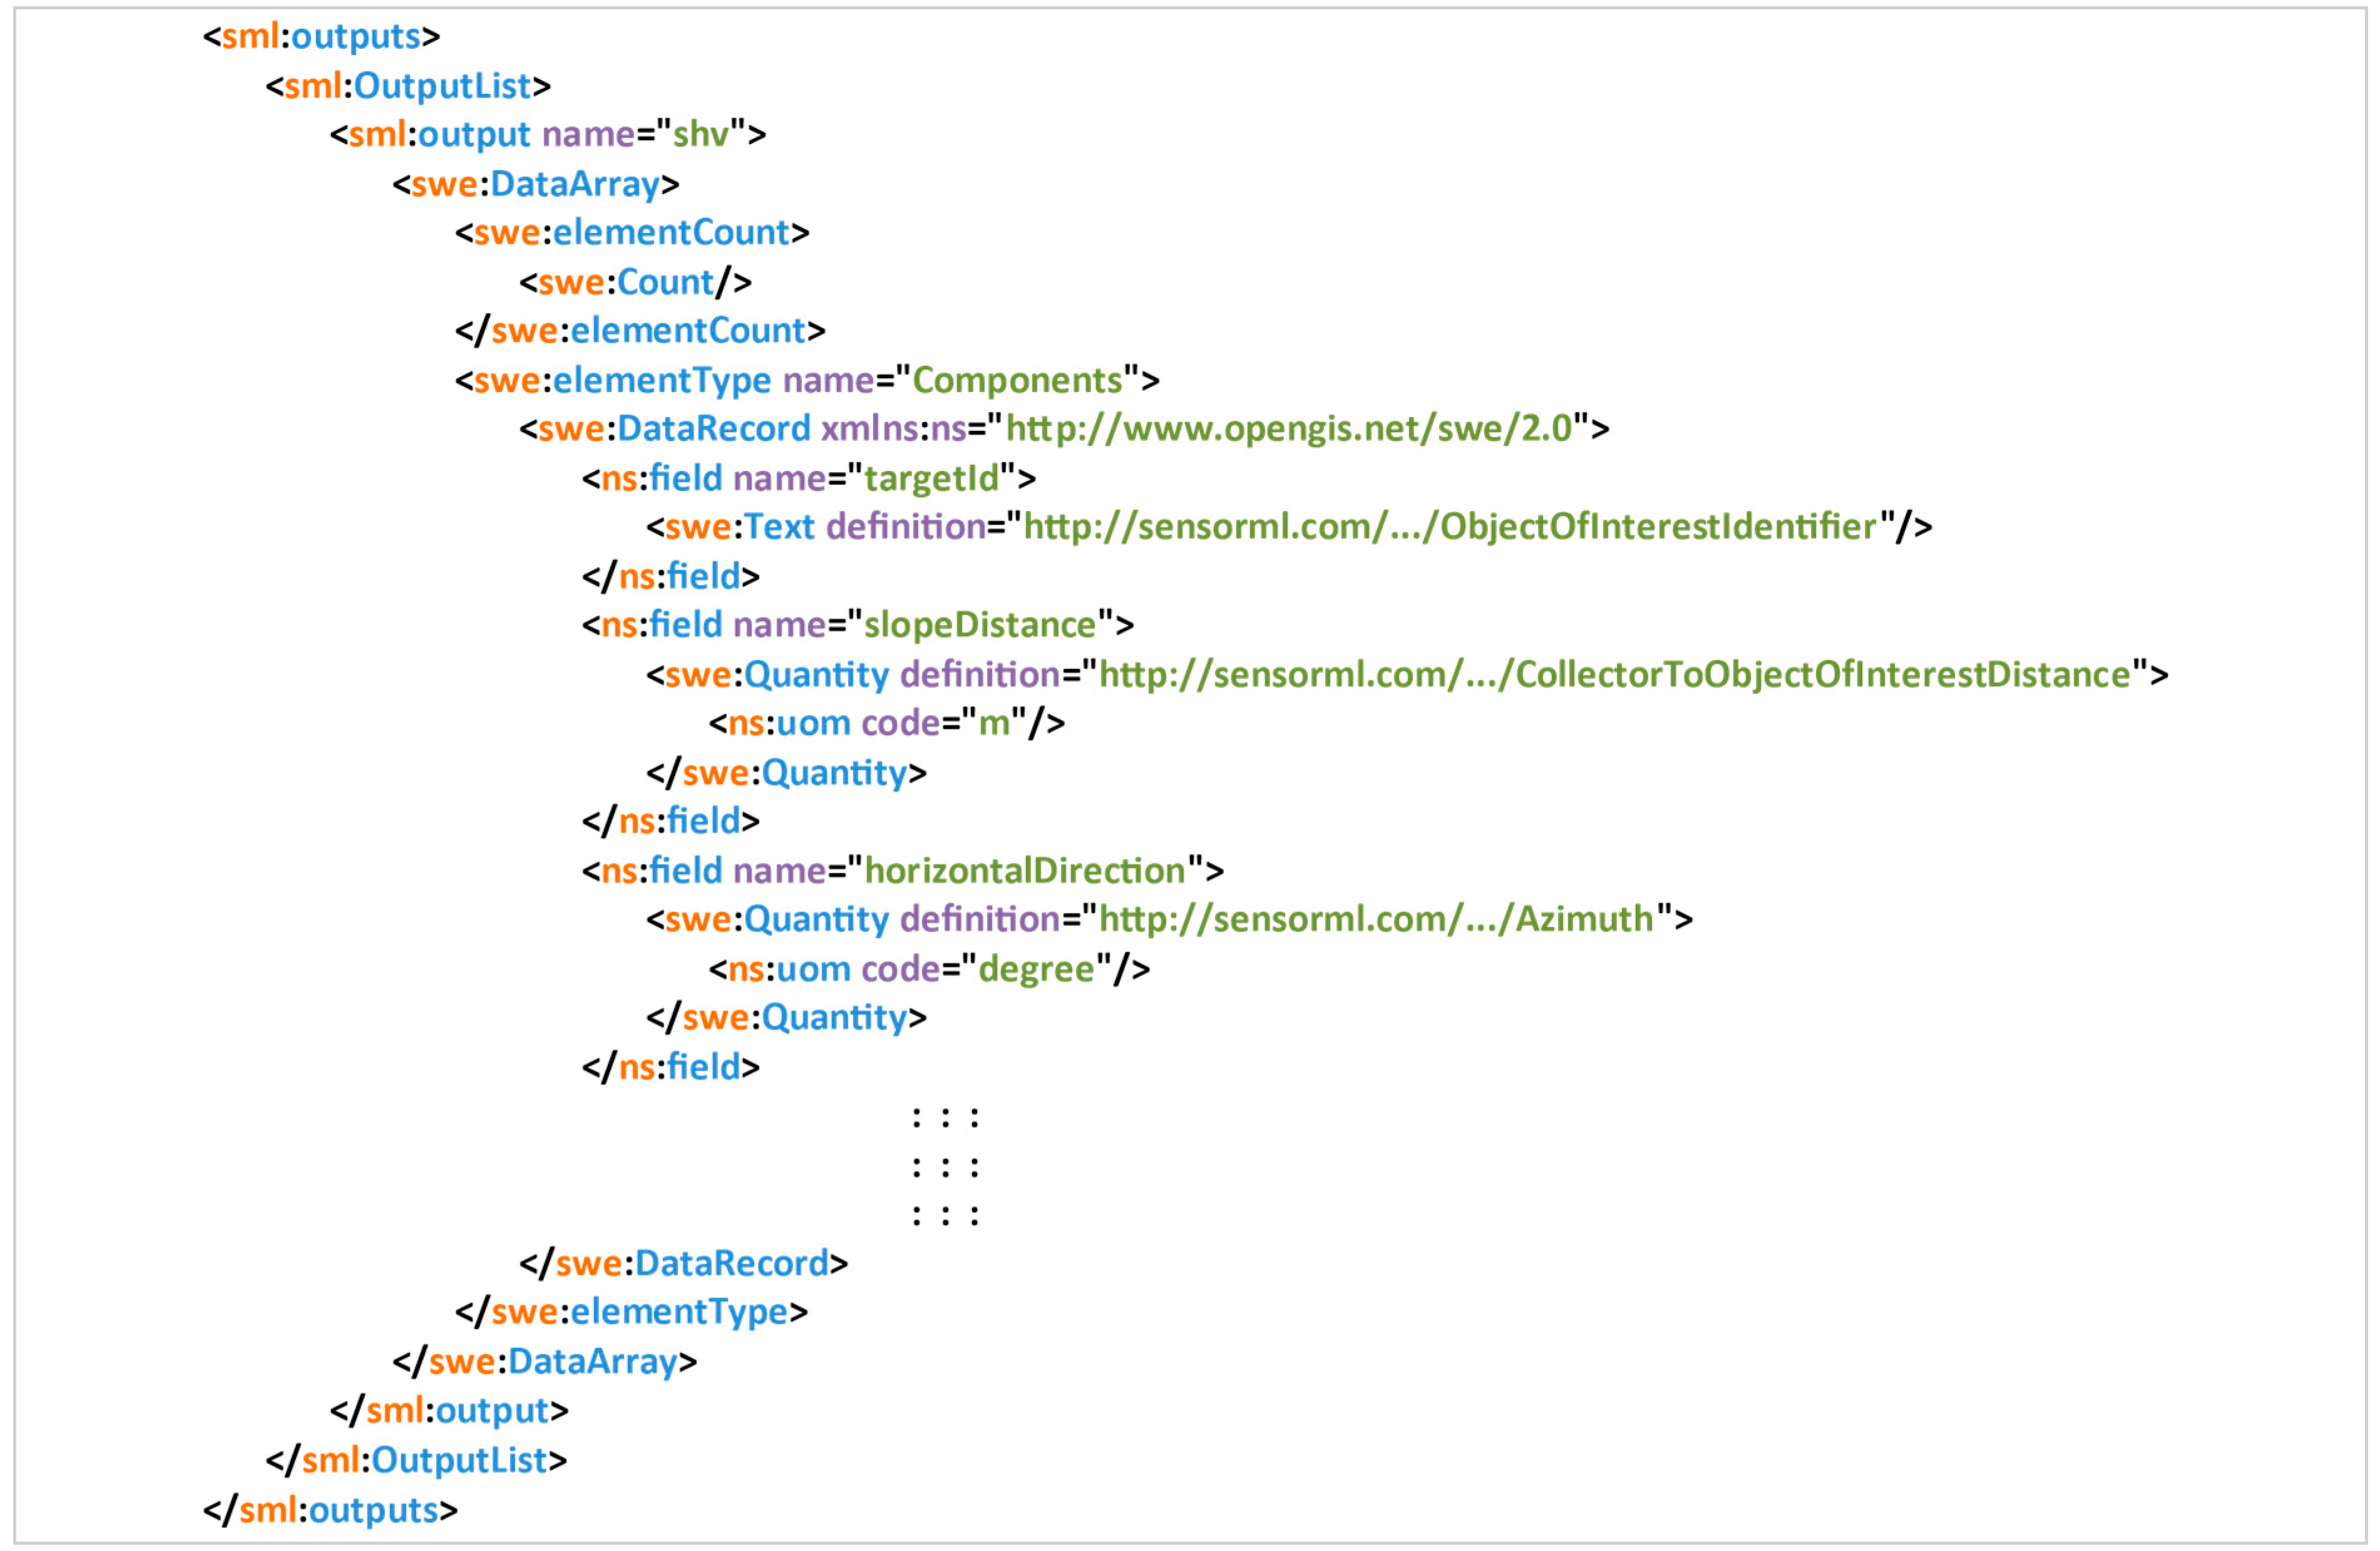Click the opening sml:OutputList tag
This screenshot has height=1551, width=2380.
coord(408,86)
